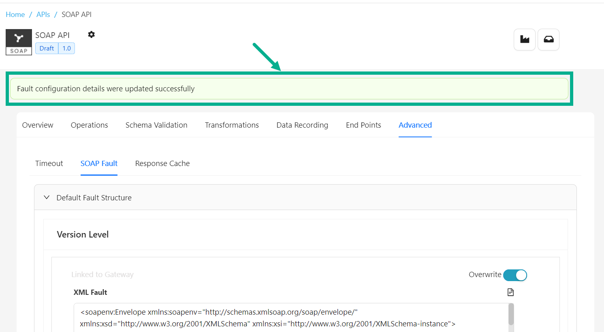Open the SOAP API settings gear
The width and height of the screenshot is (604, 332).
click(x=91, y=35)
